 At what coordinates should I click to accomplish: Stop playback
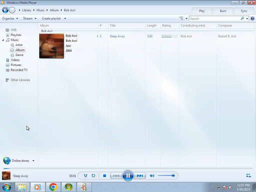[x=105, y=176]
